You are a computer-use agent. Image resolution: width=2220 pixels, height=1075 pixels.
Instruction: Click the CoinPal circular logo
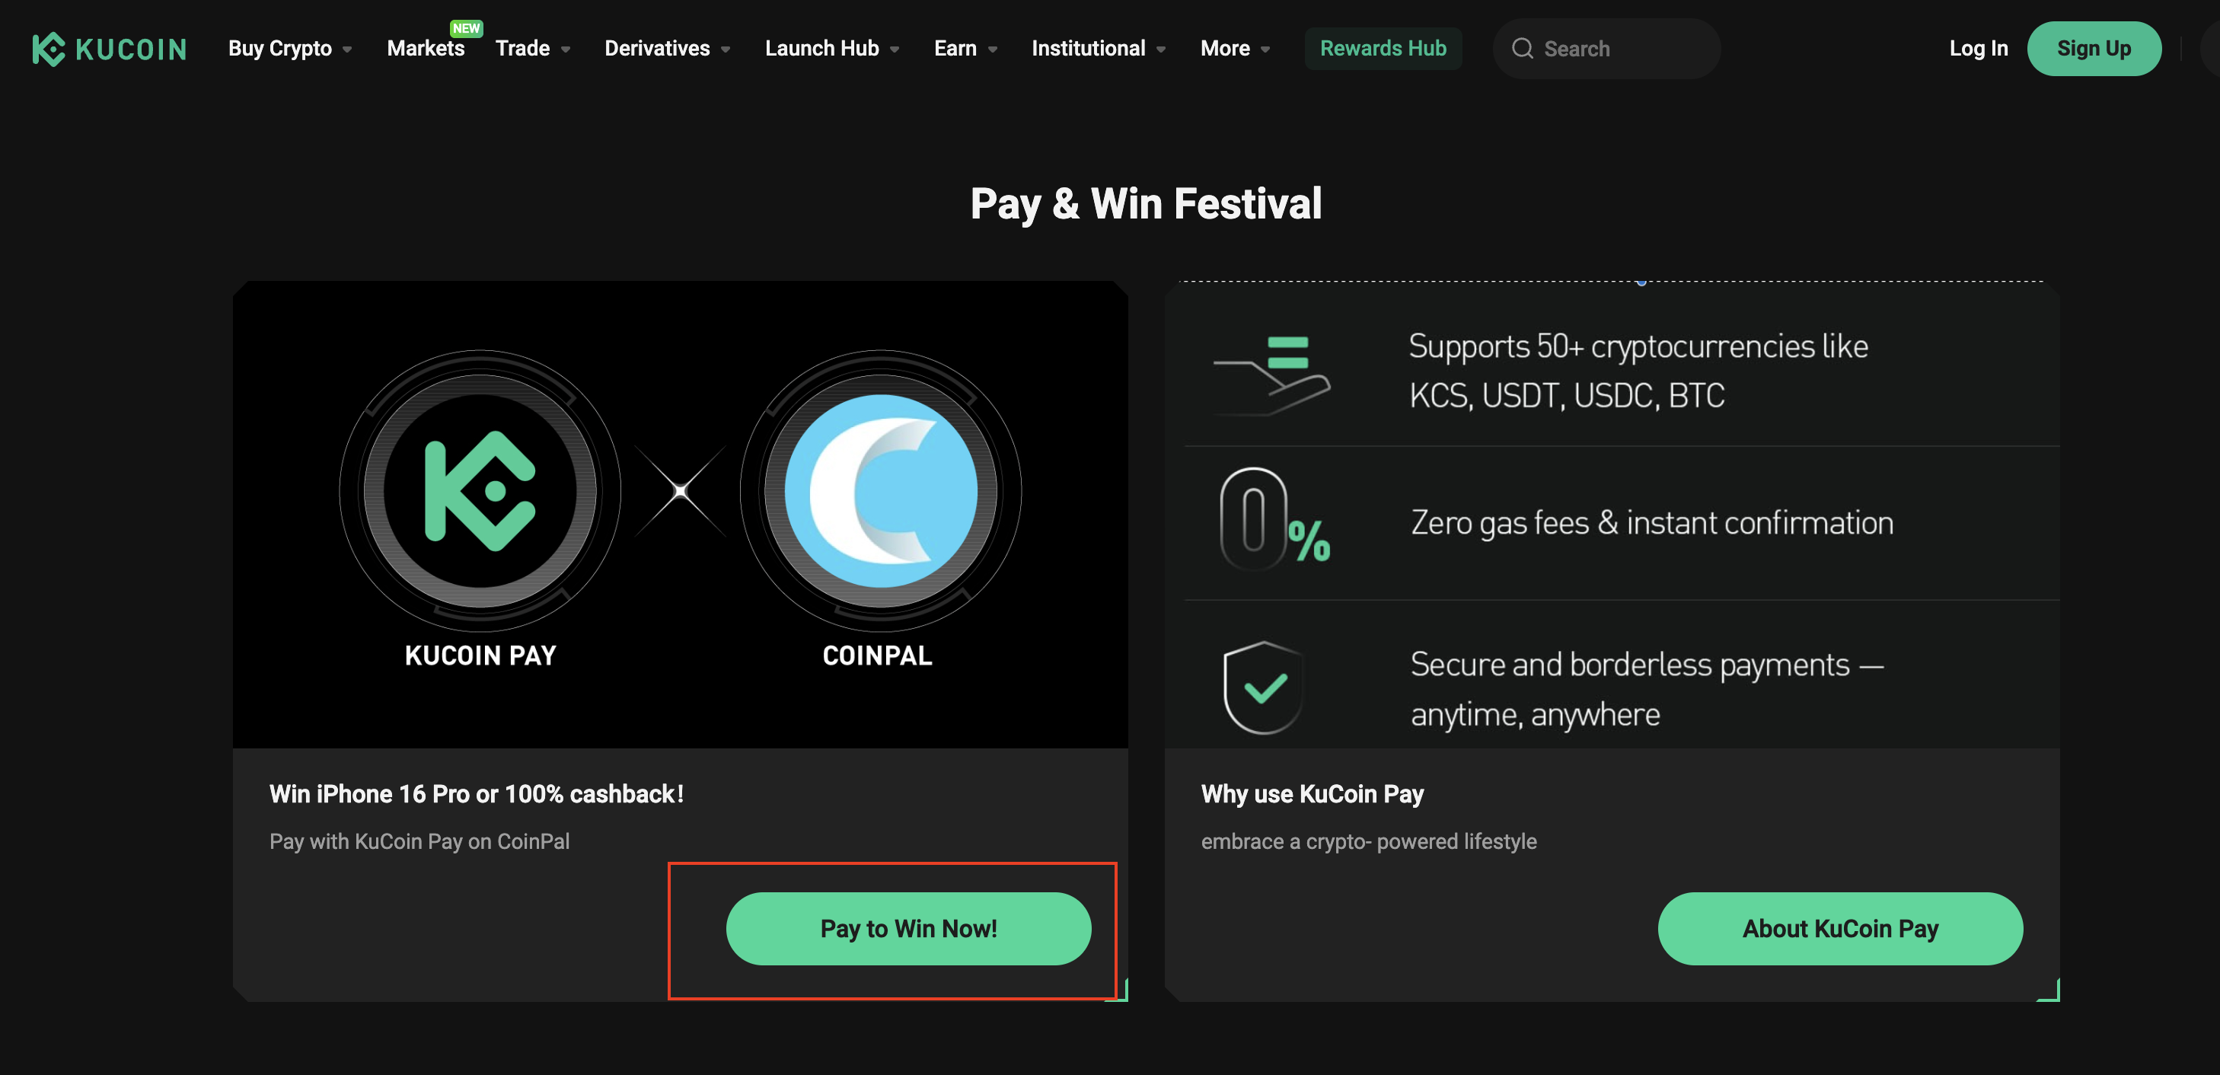click(x=880, y=490)
